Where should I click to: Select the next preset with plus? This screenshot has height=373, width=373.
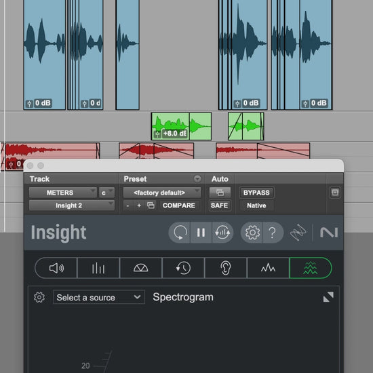tap(139, 205)
